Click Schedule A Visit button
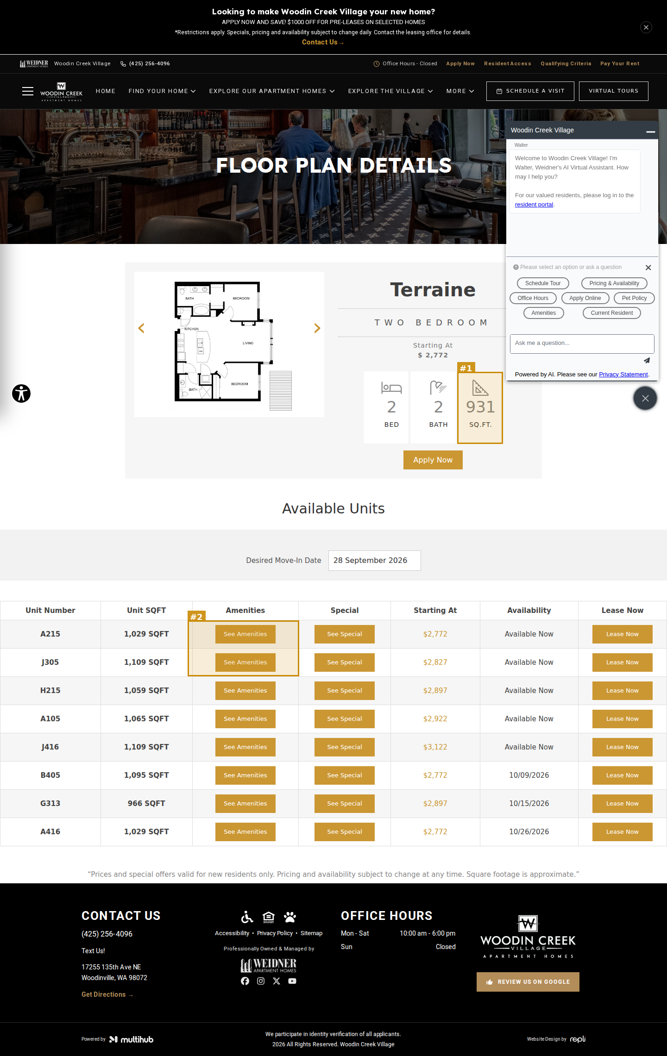667x1056 pixels. click(x=530, y=91)
